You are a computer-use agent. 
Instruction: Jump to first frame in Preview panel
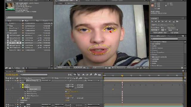152,21
